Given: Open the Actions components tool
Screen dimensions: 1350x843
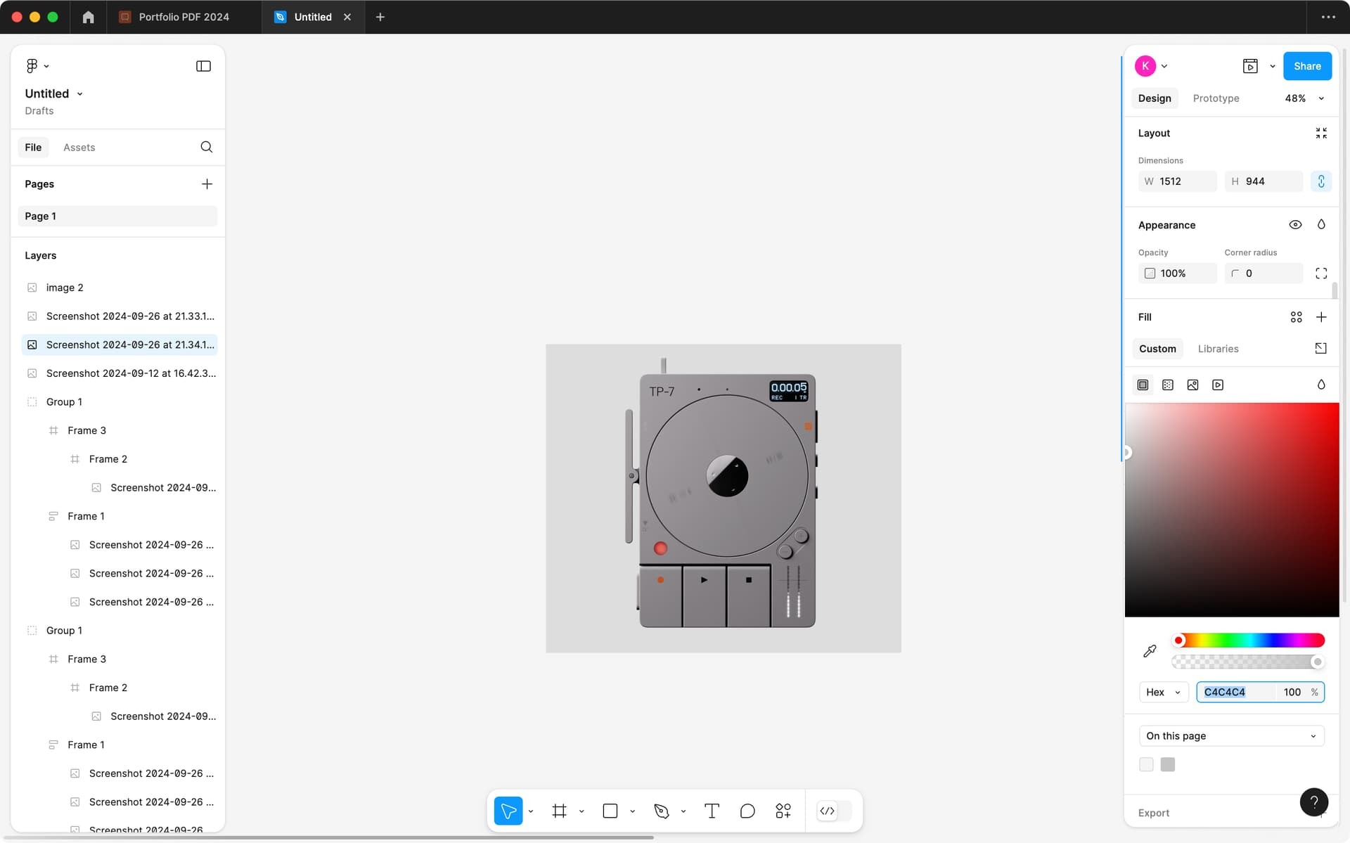Looking at the screenshot, I should (783, 811).
